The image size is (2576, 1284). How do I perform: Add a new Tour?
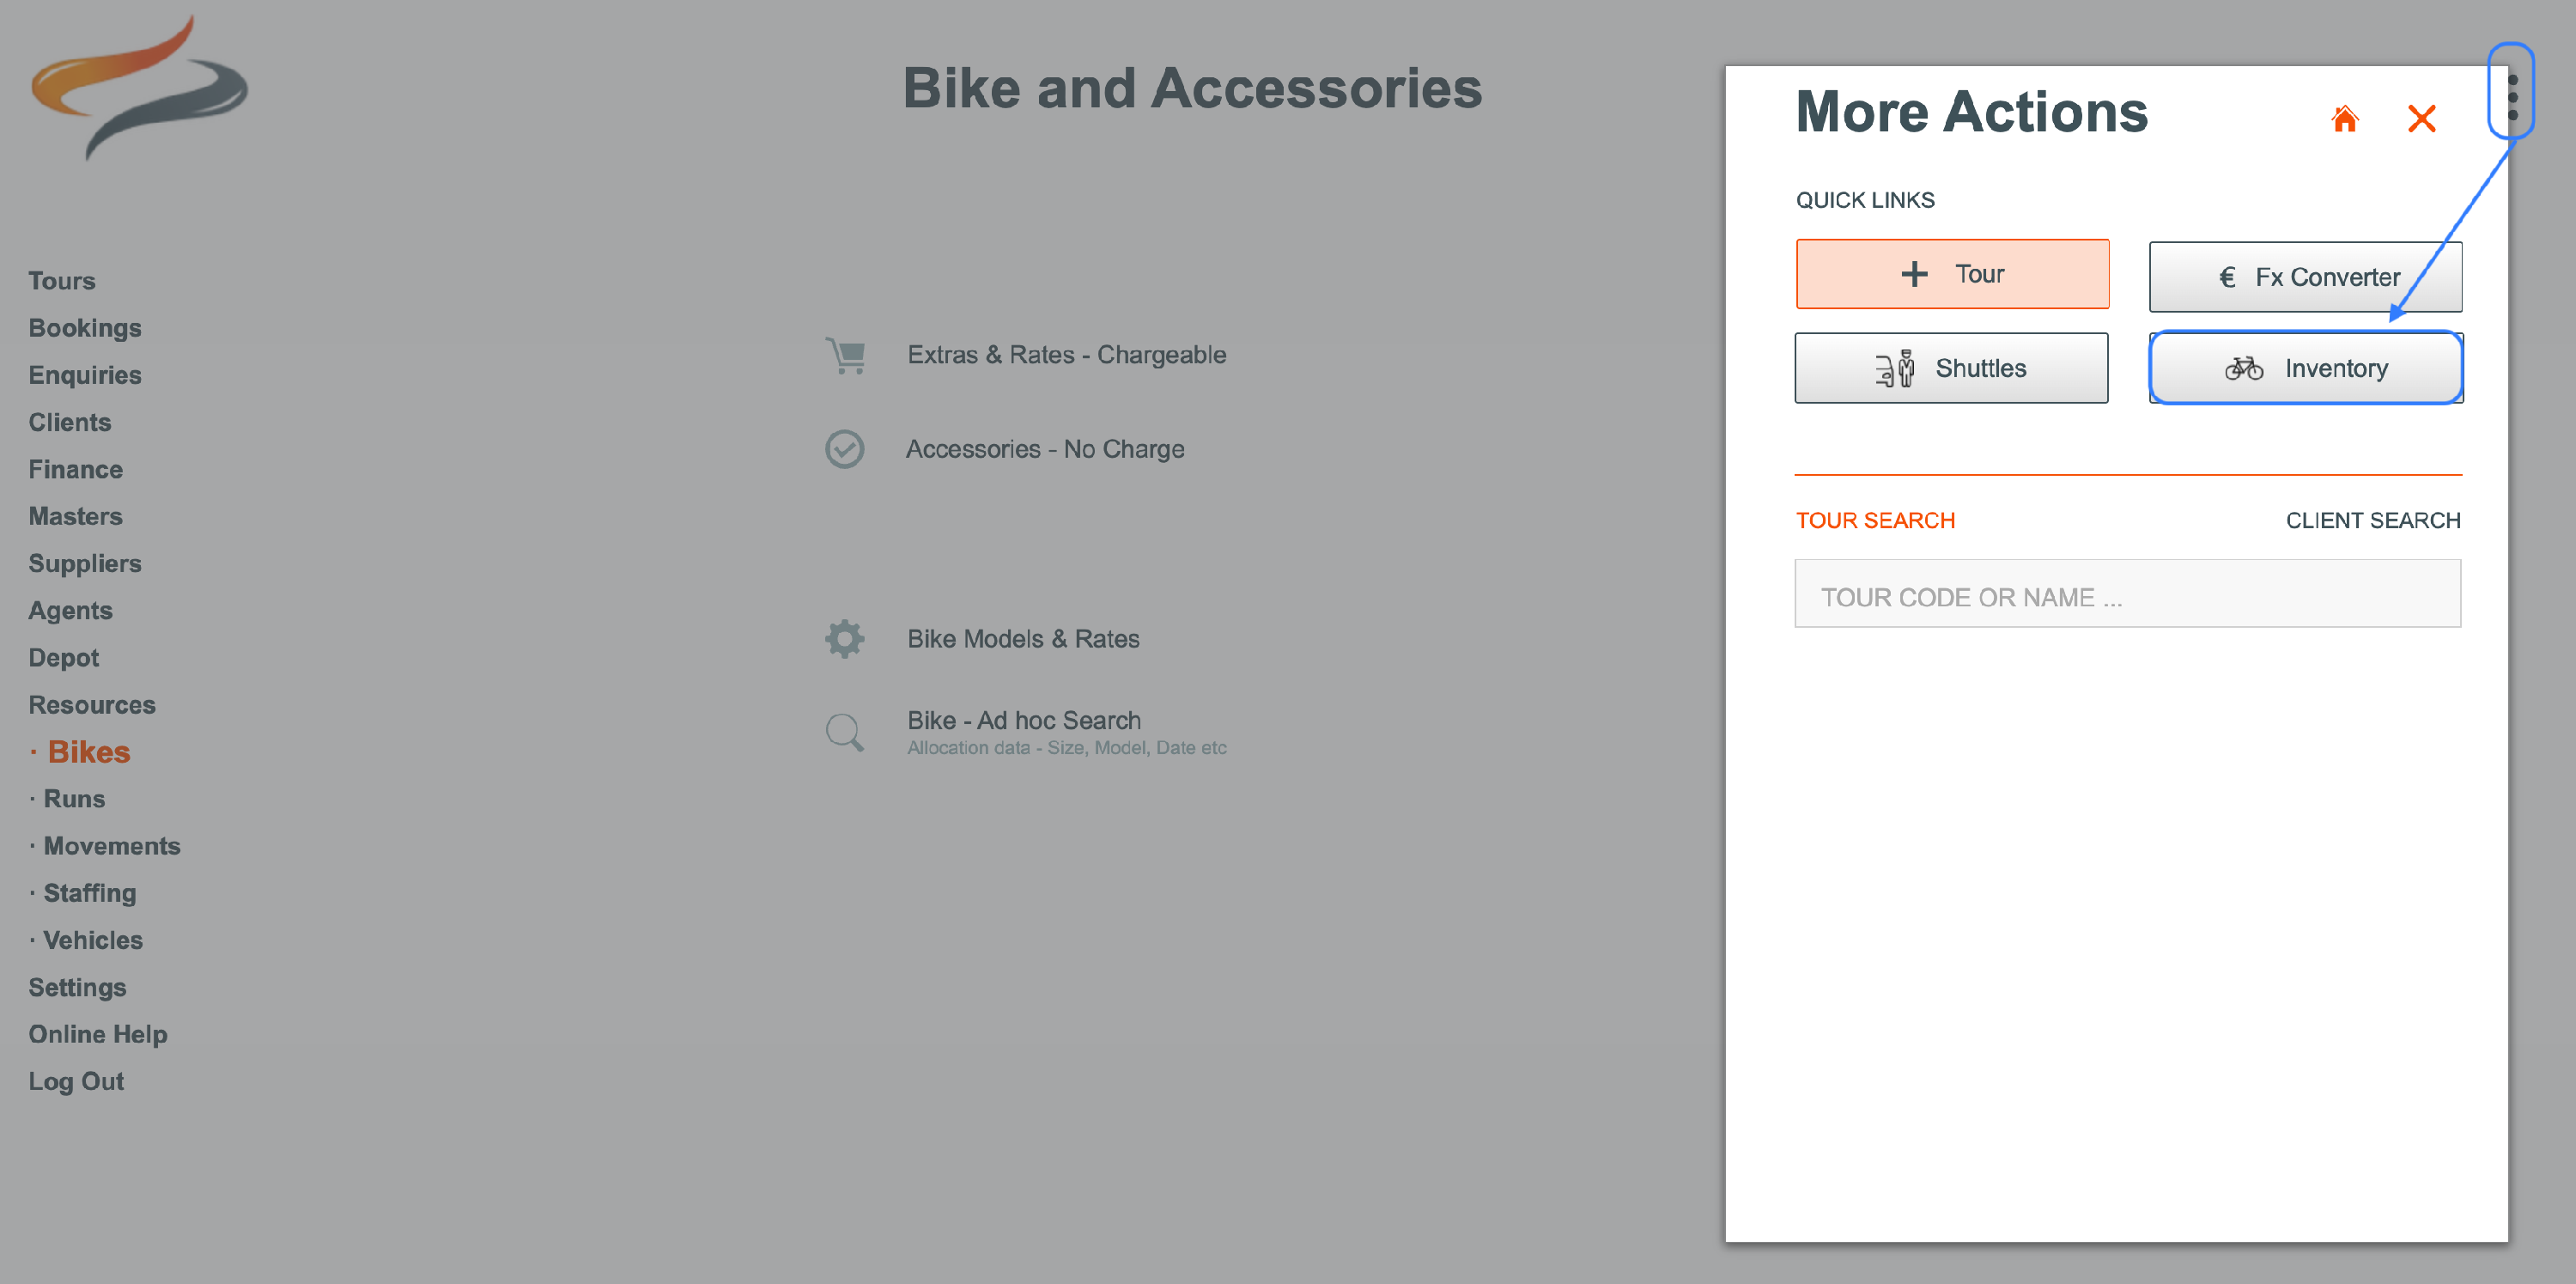pos(1952,274)
